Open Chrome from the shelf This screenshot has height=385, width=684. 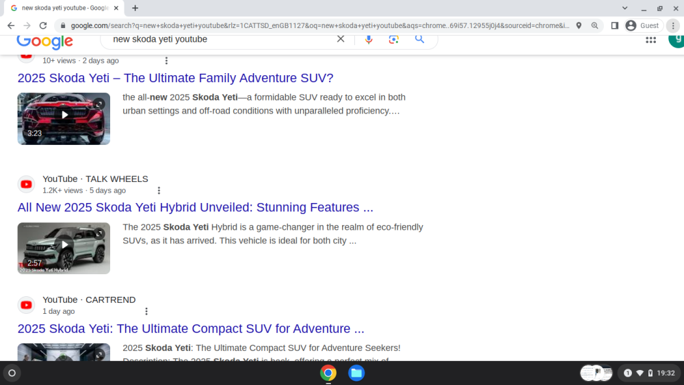[x=328, y=373]
